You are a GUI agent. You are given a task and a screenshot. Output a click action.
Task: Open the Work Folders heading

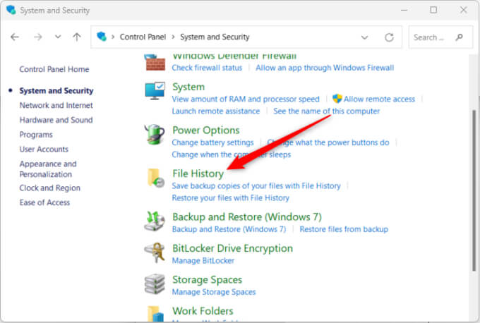point(203,311)
